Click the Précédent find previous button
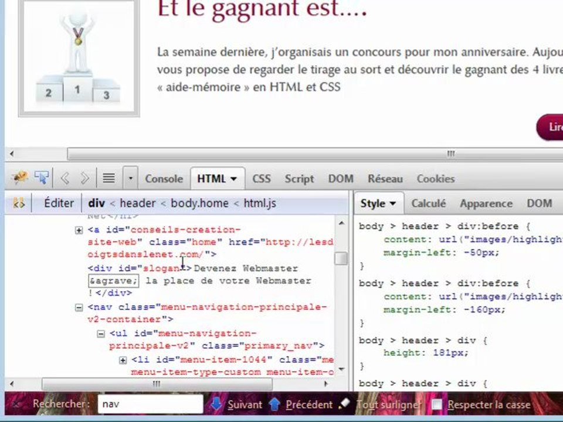 pyautogui.click(x=300, y=404)
